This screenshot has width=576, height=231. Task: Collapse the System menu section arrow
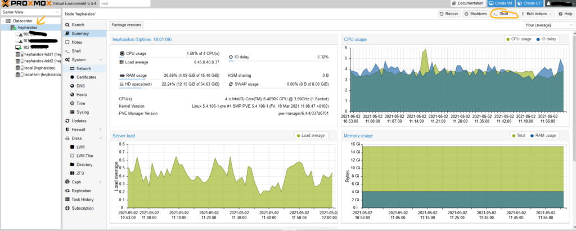point(100,59)
